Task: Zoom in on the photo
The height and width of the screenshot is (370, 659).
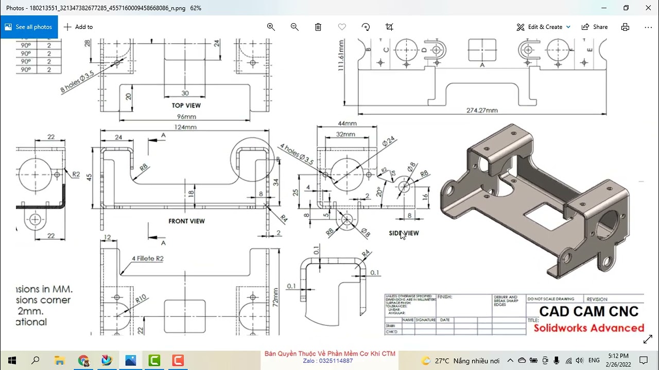Action: pos(271,27)
